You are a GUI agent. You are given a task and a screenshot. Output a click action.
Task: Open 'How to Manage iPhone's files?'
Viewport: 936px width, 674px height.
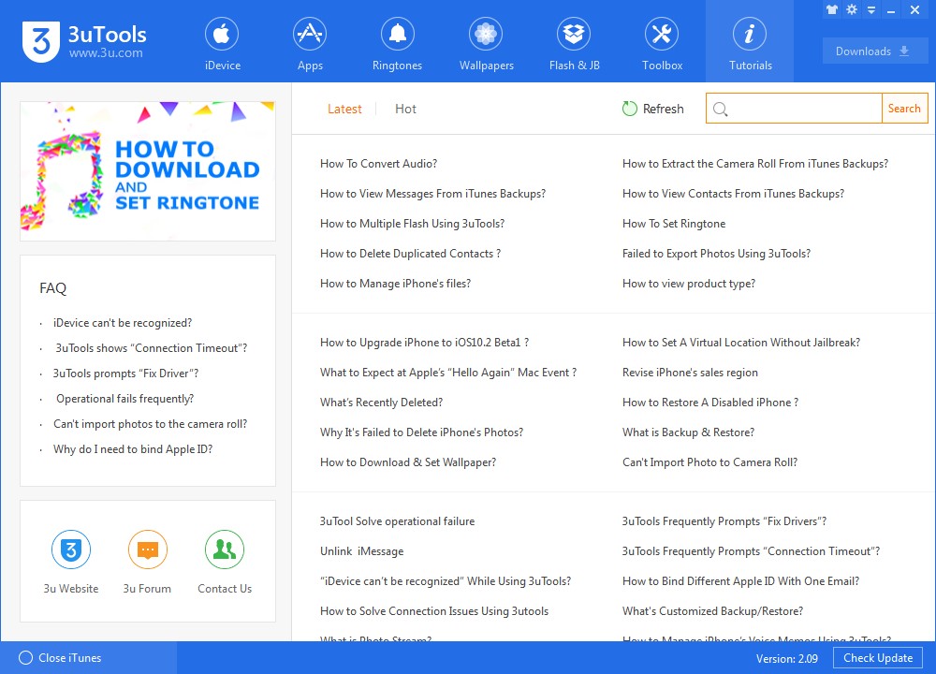pos(395,284)
